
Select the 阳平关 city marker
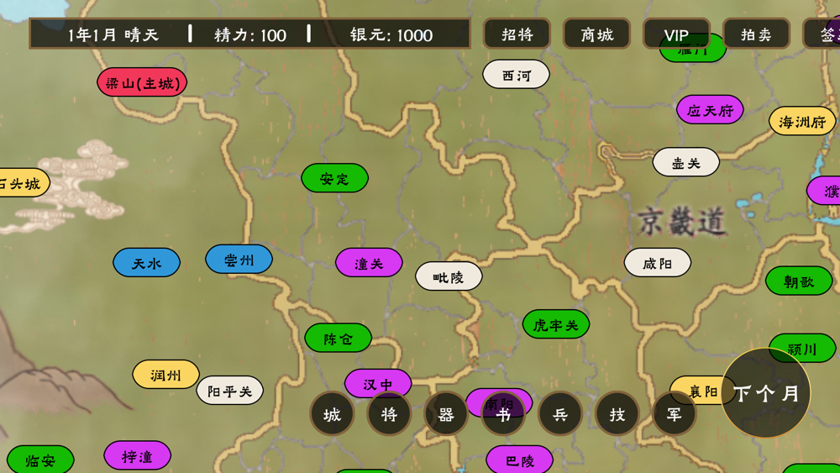click(229, 391)
